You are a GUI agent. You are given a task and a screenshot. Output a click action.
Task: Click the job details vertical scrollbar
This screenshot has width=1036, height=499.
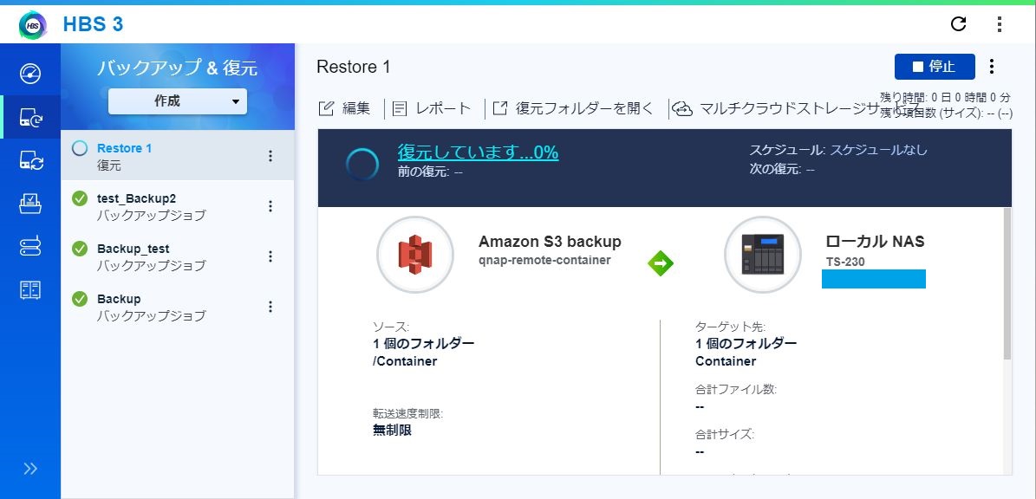(1007, 284)
